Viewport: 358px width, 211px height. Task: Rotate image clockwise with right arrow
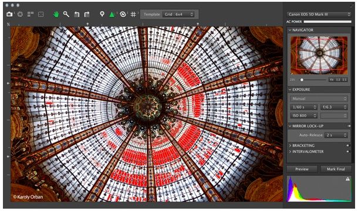coord(87,15)
